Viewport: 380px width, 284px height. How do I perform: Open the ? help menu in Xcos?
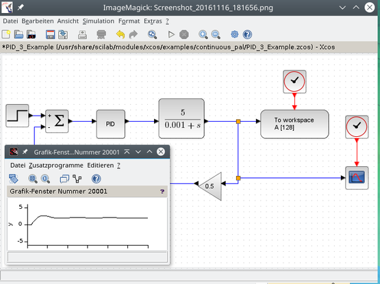click(167, 21)
